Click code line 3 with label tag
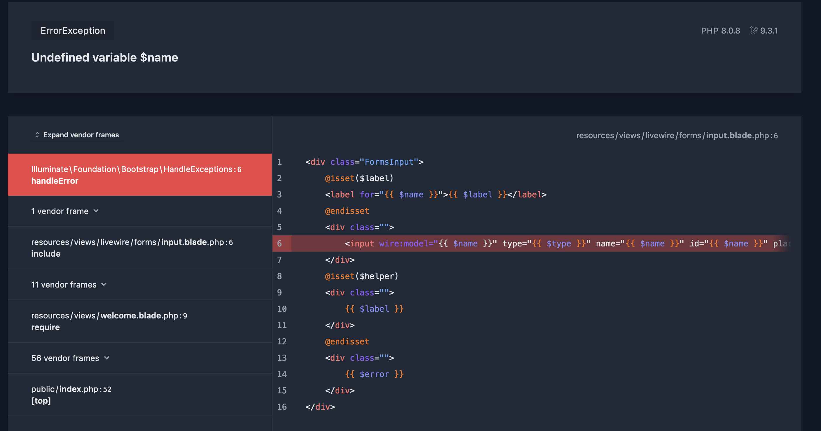Image resolution: width=821 pixels, height=431 pixels. click(436, 195)
